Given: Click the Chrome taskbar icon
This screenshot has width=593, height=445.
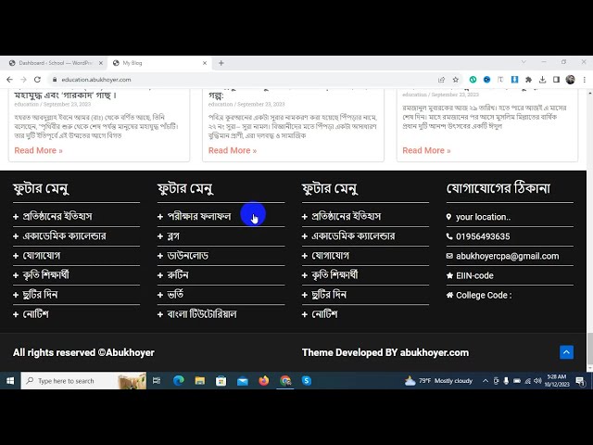Looking at the screenshot, I should pyautogui.click(x=285, y=381).
